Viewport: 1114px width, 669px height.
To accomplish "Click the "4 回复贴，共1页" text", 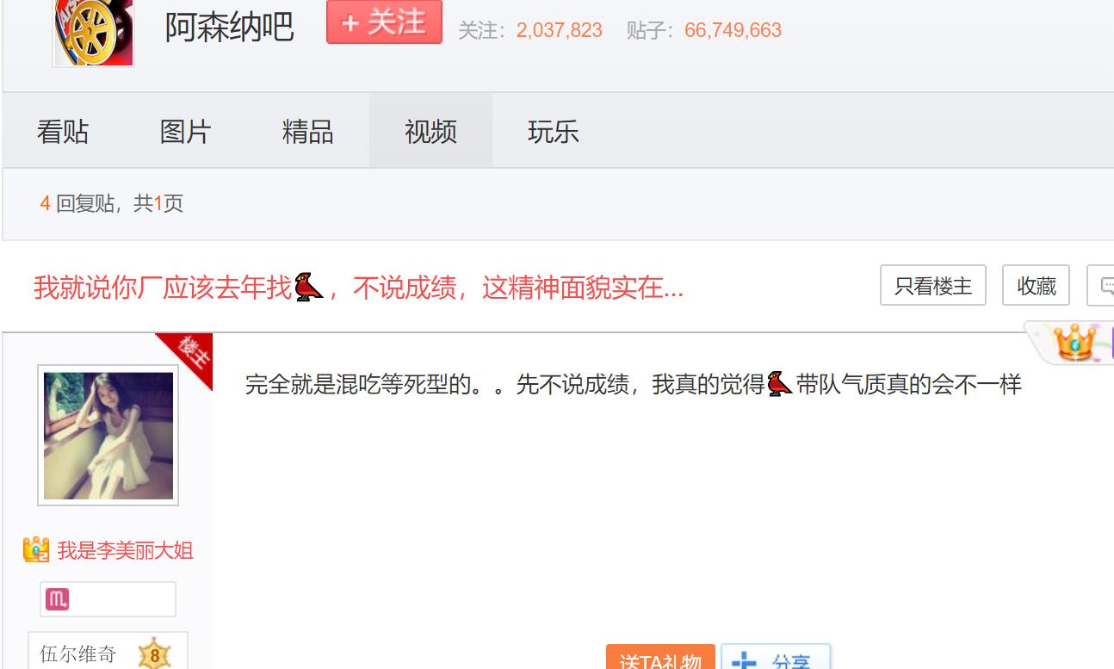I will click(x=111, y=204).
